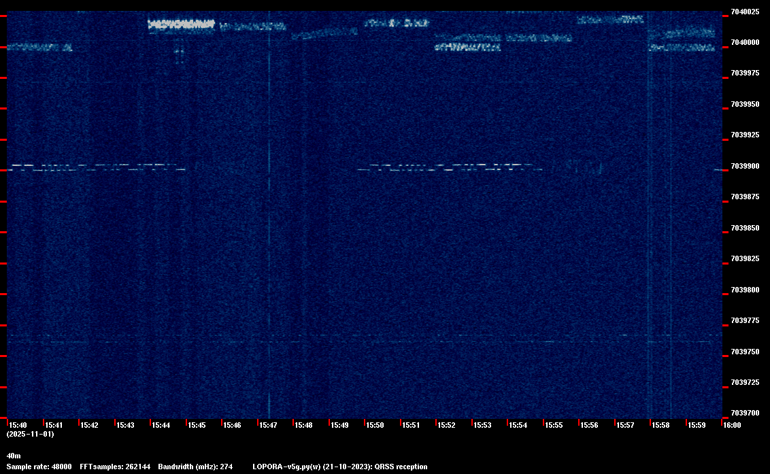The height and width of the screenshot is (474, 770).
Task: Click the 7039925 frequency label
Action: pos(745,135)
